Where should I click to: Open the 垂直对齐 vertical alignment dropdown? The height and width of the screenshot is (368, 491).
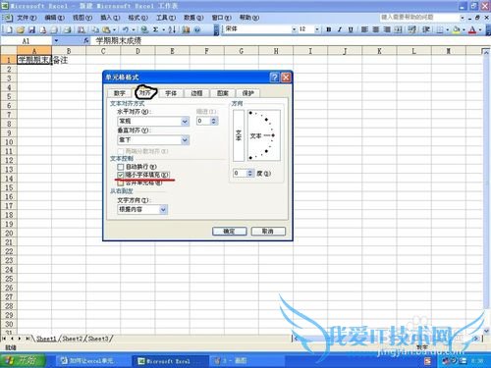tap(185, 140)
